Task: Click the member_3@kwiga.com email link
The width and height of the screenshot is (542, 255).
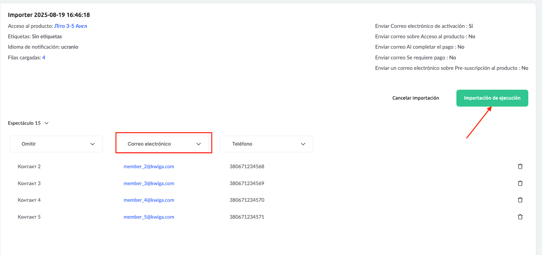Action: click(x=149, y=183)
